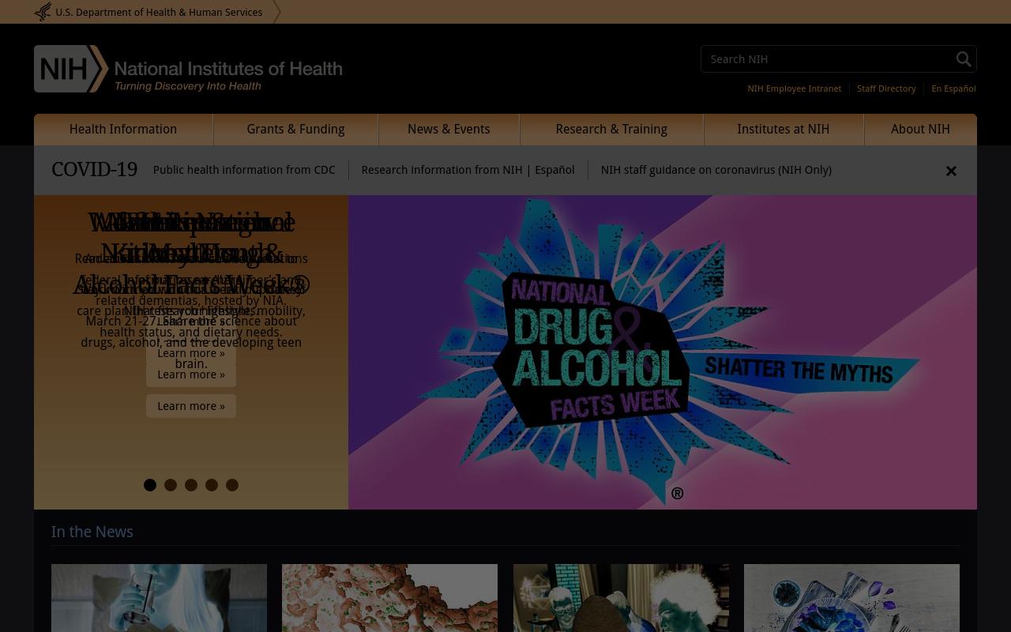
Task: Click the bottom Learn more button
Action: click(191, 406)
